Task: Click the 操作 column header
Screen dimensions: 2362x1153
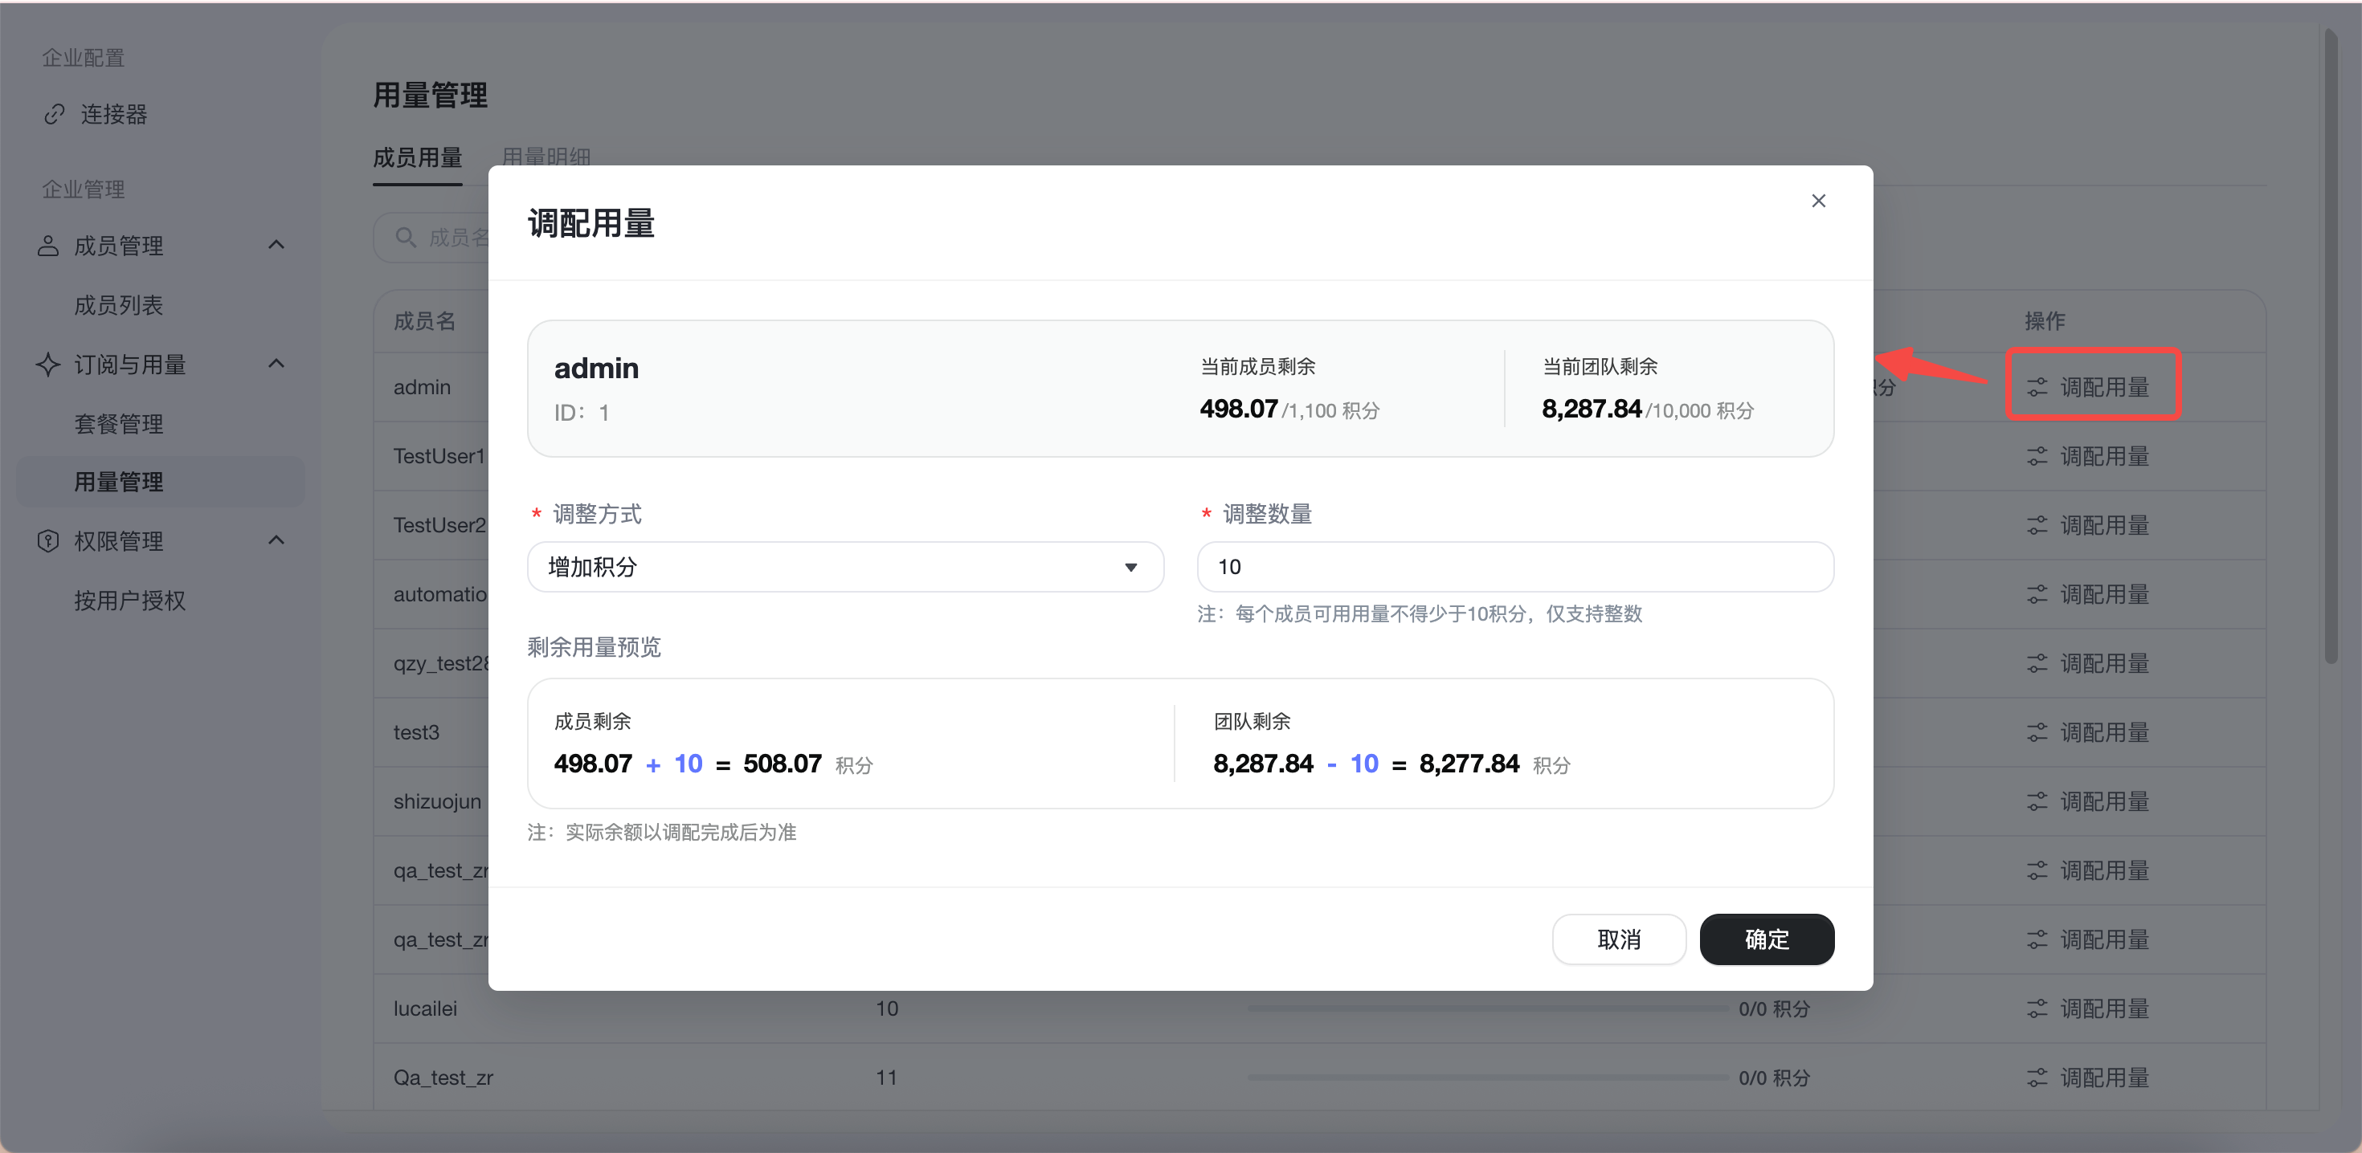Action: tap(2044, 321)
